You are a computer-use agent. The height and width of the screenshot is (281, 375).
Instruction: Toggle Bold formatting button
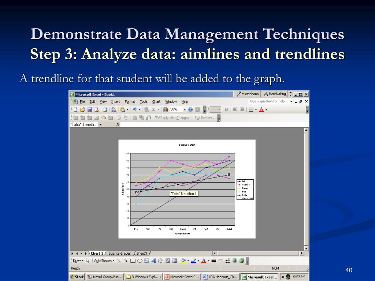pos(226,109)
